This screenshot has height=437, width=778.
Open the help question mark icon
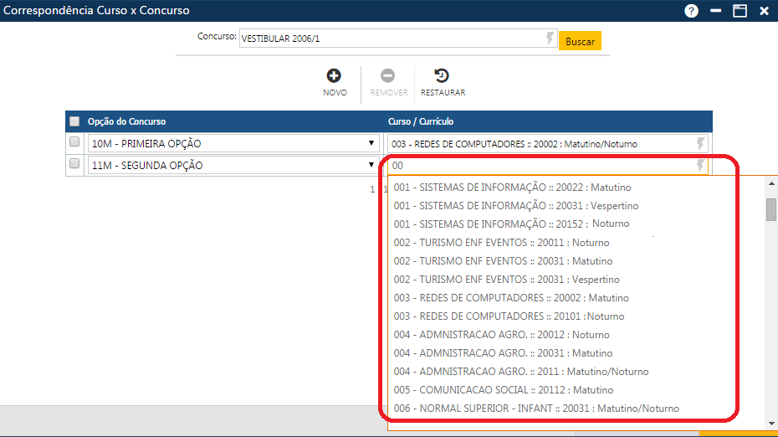click(x=691, y=11)
